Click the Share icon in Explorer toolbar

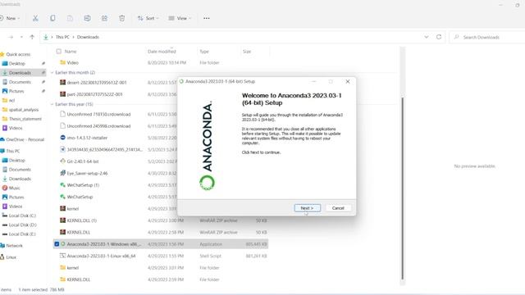coord(104,18)
